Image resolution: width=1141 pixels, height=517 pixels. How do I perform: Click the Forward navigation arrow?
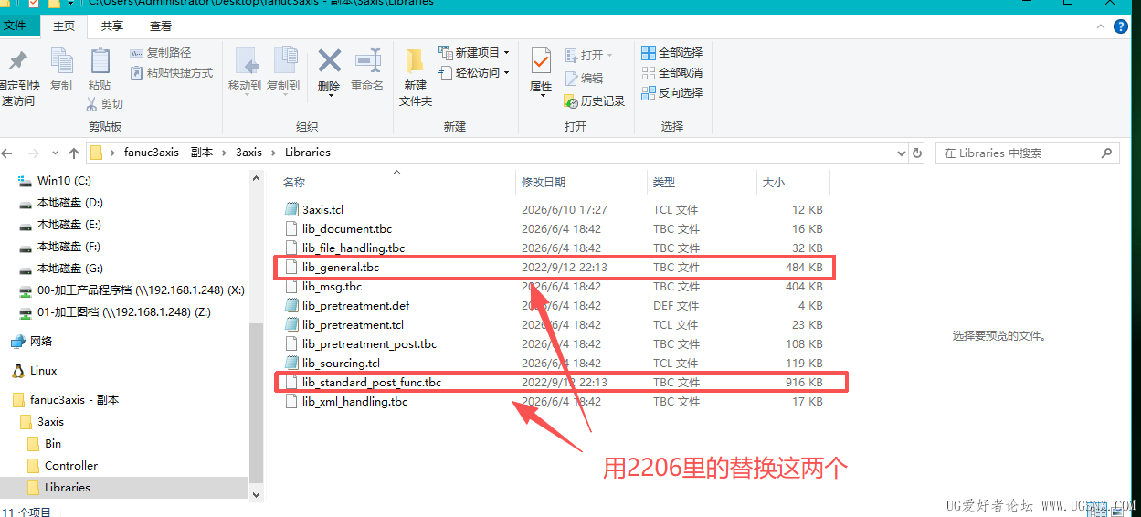tap(33, 153)
